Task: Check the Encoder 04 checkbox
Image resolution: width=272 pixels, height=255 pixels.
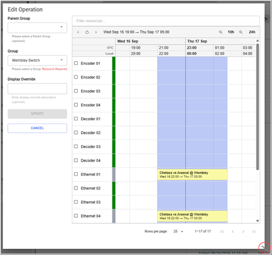Action: pos(76,105)
